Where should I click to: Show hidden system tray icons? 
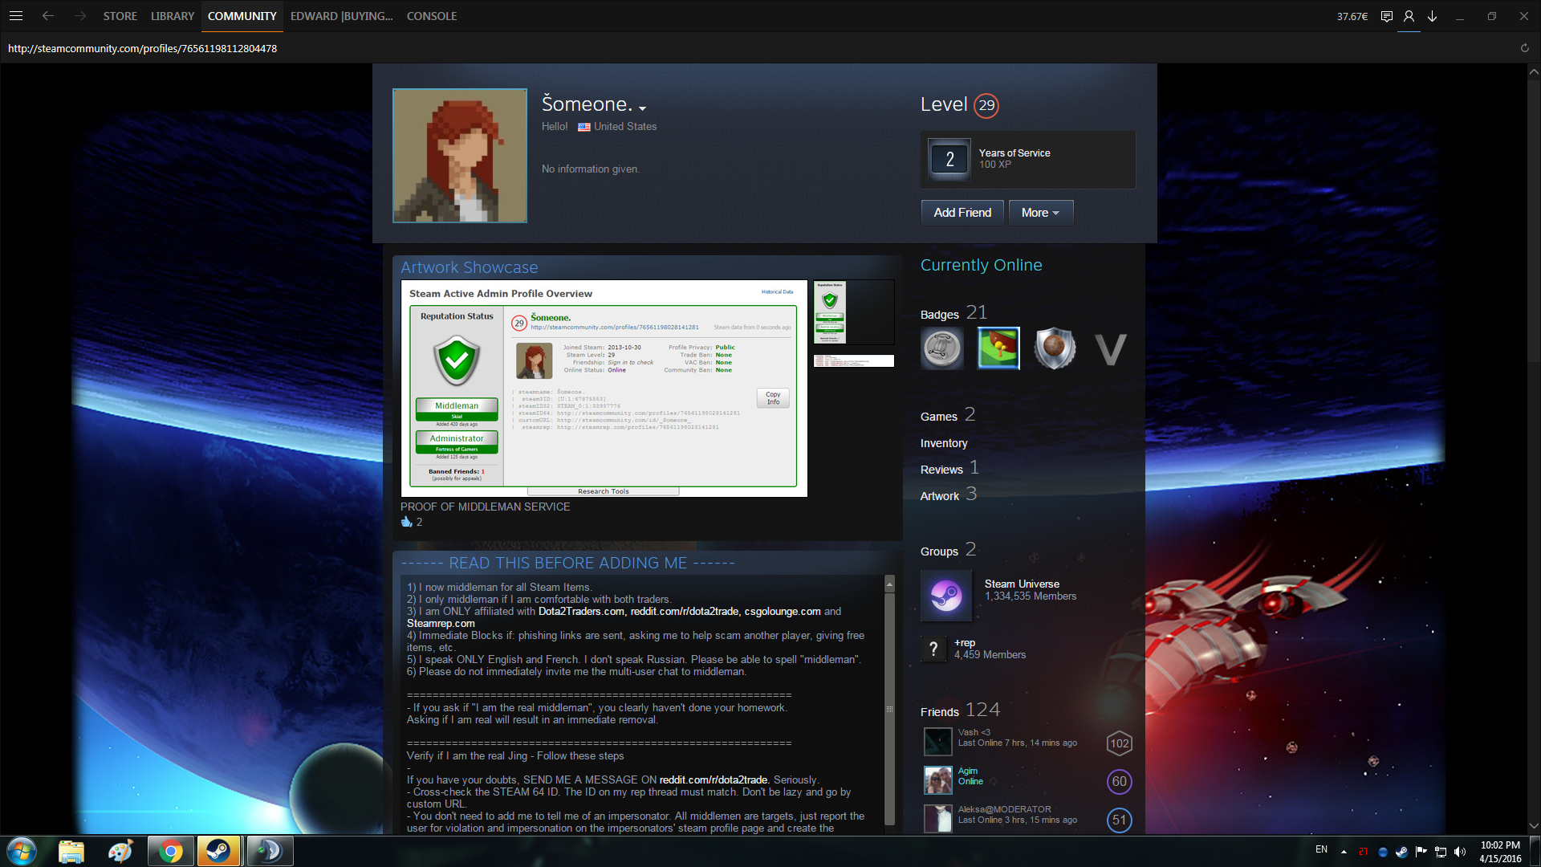coord(1344,851)
